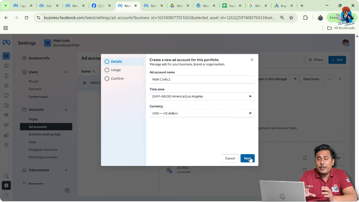Click the search magnifier in left rail
This screenshot has height=202, width=359.
pos(6,176)
